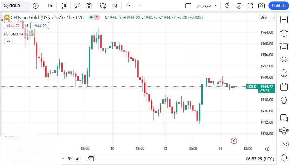Toggle the purple flash icon on chart
The height and width of the screenshot is (165, 290).
(x=234, y=141)
